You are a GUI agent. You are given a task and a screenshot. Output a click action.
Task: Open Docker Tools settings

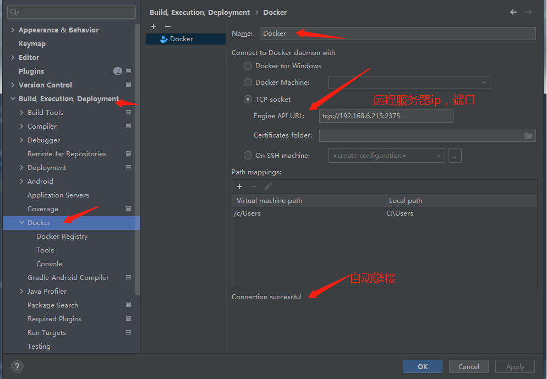click(x=45, y=250)
